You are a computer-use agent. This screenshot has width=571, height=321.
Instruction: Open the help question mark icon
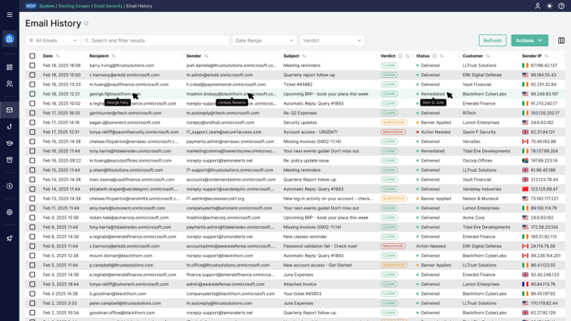(x=561, y=6)
